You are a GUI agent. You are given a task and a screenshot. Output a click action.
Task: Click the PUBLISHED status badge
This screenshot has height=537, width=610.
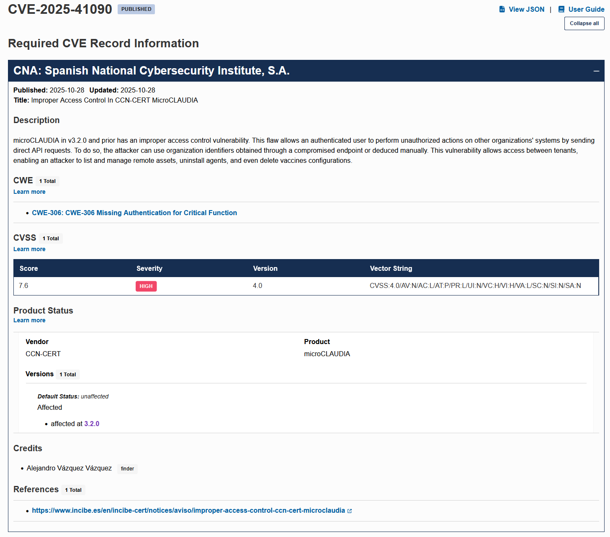tap(136, 9)
